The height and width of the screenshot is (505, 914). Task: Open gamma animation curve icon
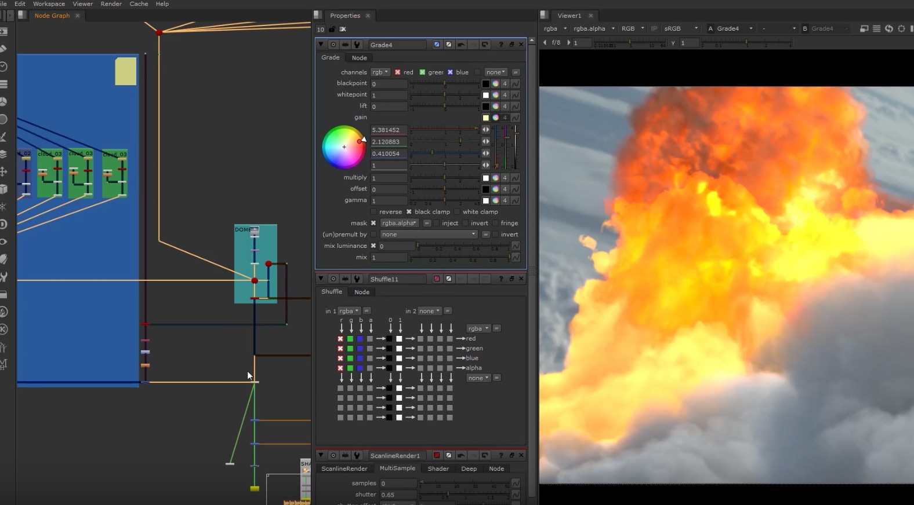pos(516,200)
